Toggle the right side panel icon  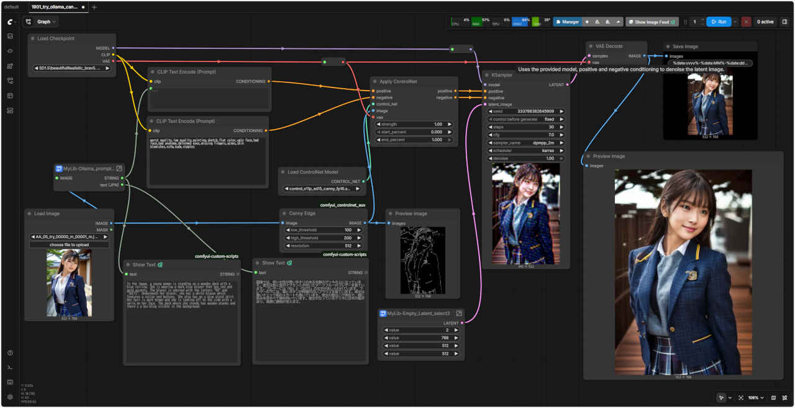click(x=784, y=22)
